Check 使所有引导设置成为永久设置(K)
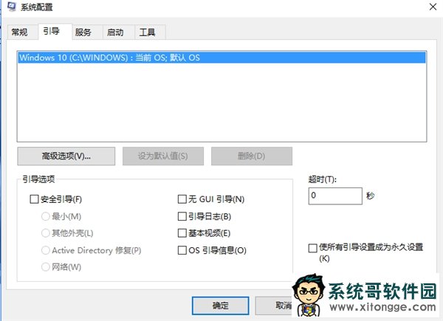Screen dimensions: 443x321 (313, 248)
